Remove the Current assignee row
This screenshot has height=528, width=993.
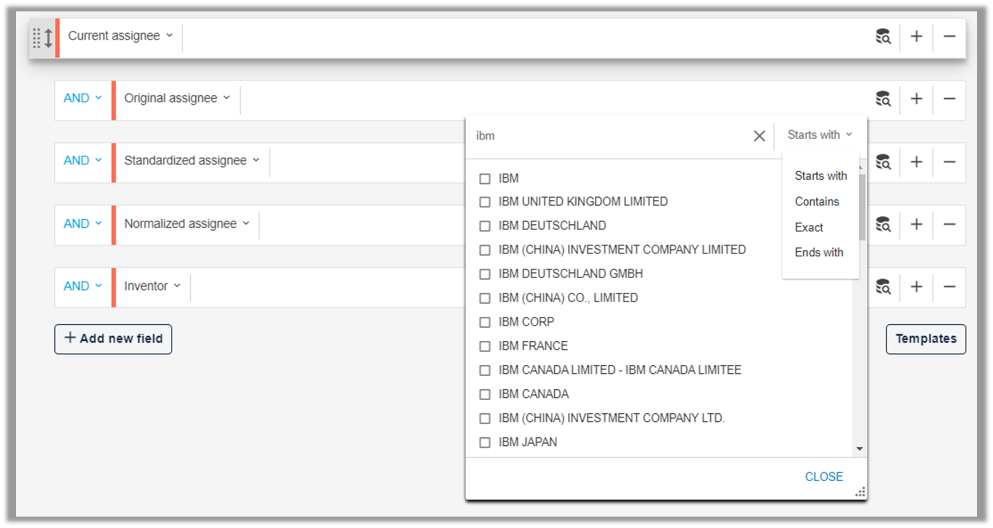point(950,37)
